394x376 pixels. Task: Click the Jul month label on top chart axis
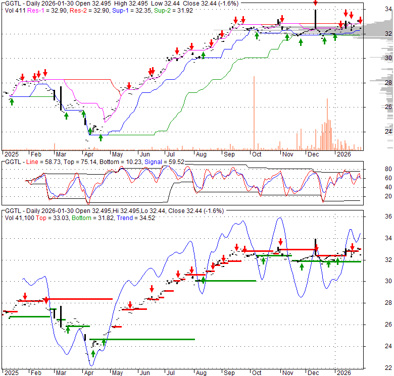tap(173, 154)
